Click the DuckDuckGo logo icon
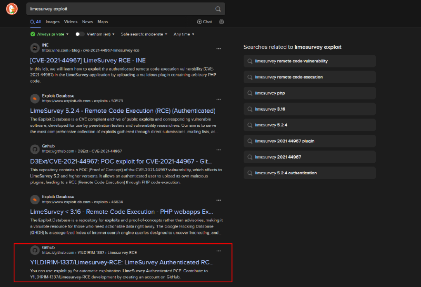 coord(12,9)
